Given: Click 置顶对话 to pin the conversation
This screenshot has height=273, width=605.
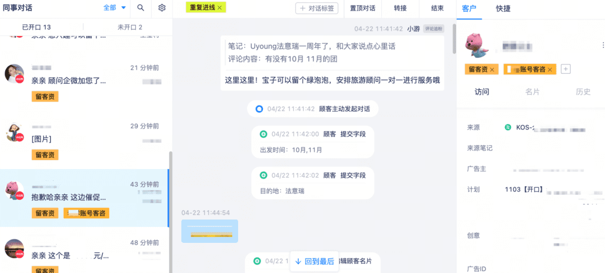Looking at the screenshot, I should pos(362,8).
